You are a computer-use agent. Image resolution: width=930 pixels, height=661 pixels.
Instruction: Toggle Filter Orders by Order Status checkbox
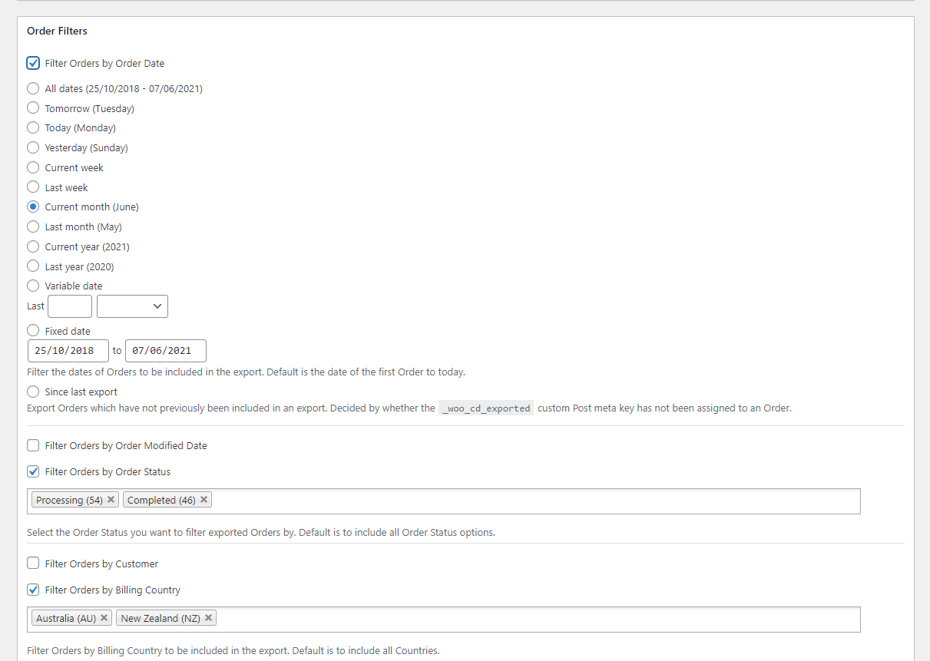pyautogui.click(x=33, y=471)
